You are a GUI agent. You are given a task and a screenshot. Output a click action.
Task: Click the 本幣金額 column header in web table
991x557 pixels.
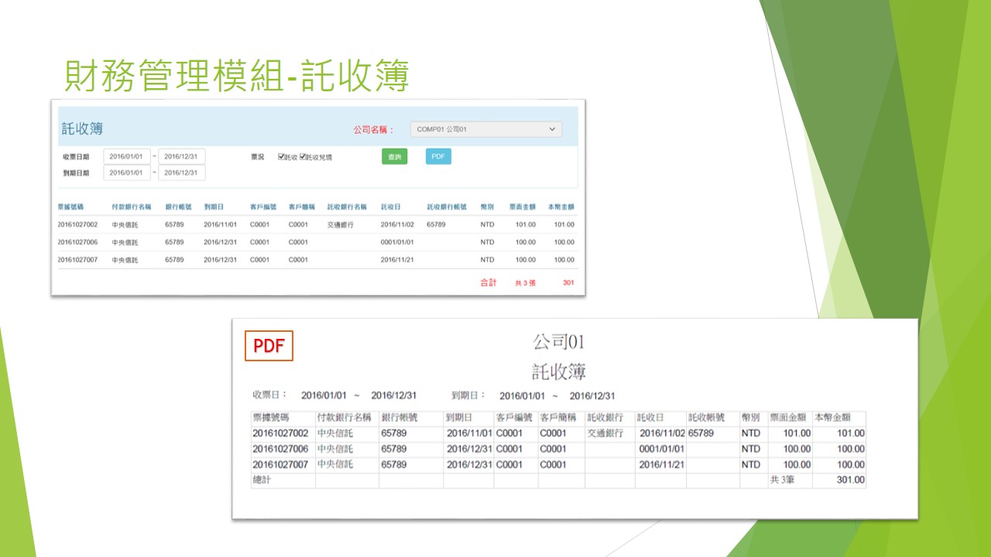(x=561, y=207)
